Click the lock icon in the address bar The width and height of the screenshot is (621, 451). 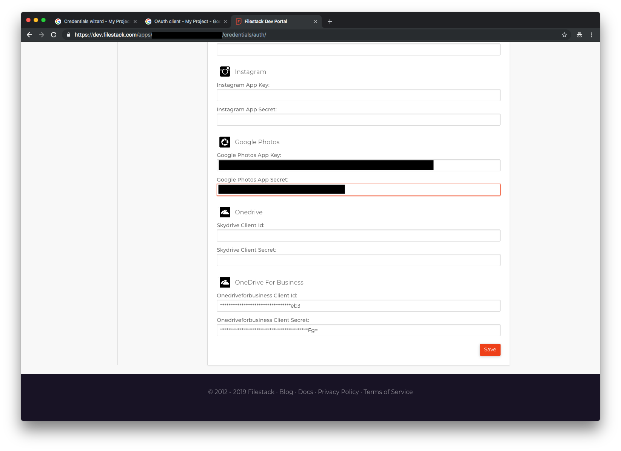click(x=69, y=35)
